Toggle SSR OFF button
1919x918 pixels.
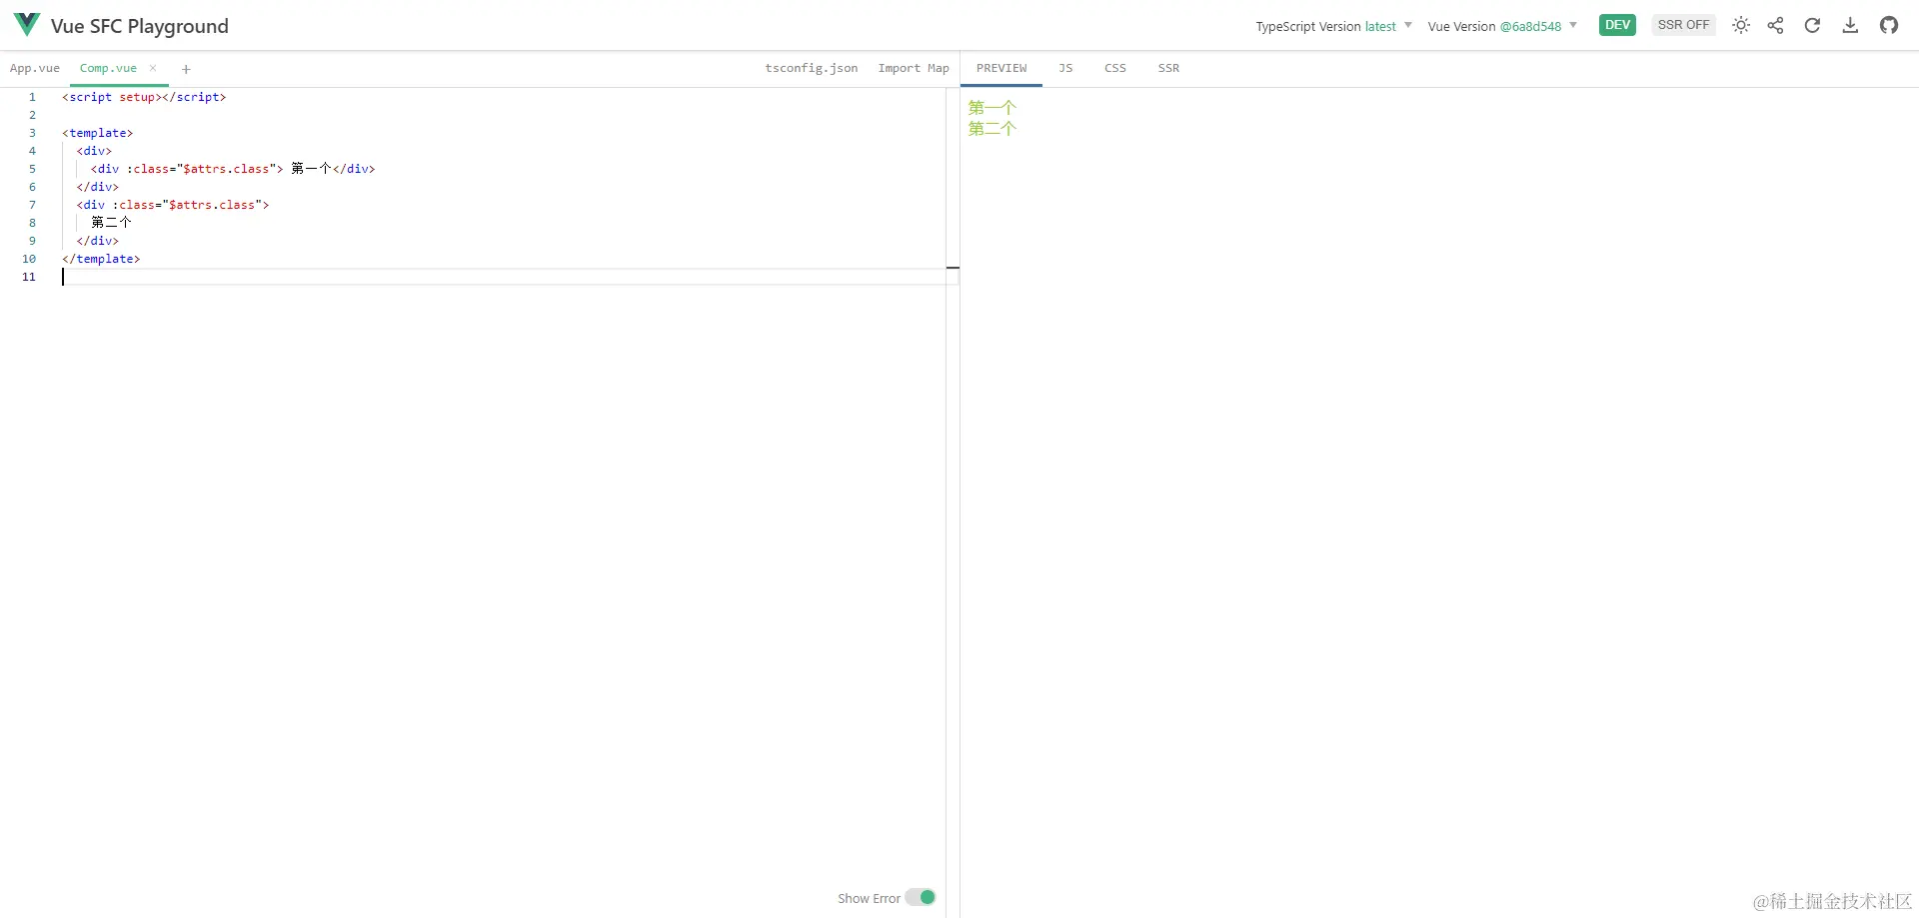click(x=1683, y=25)
